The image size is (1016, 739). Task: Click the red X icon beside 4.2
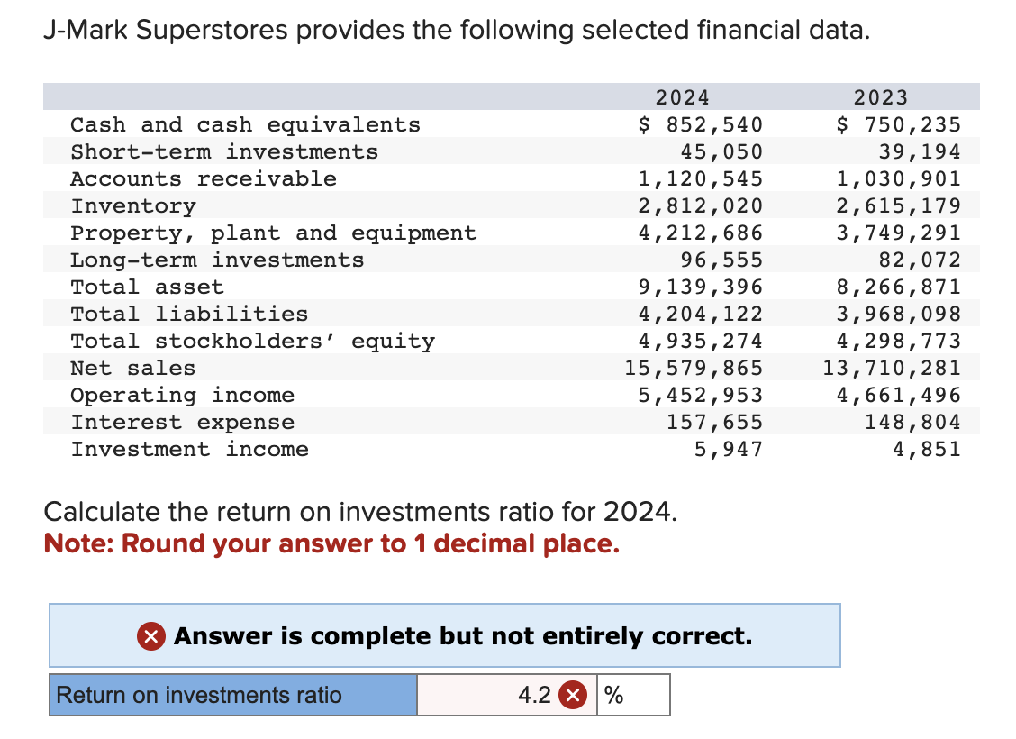coord(573,695)
